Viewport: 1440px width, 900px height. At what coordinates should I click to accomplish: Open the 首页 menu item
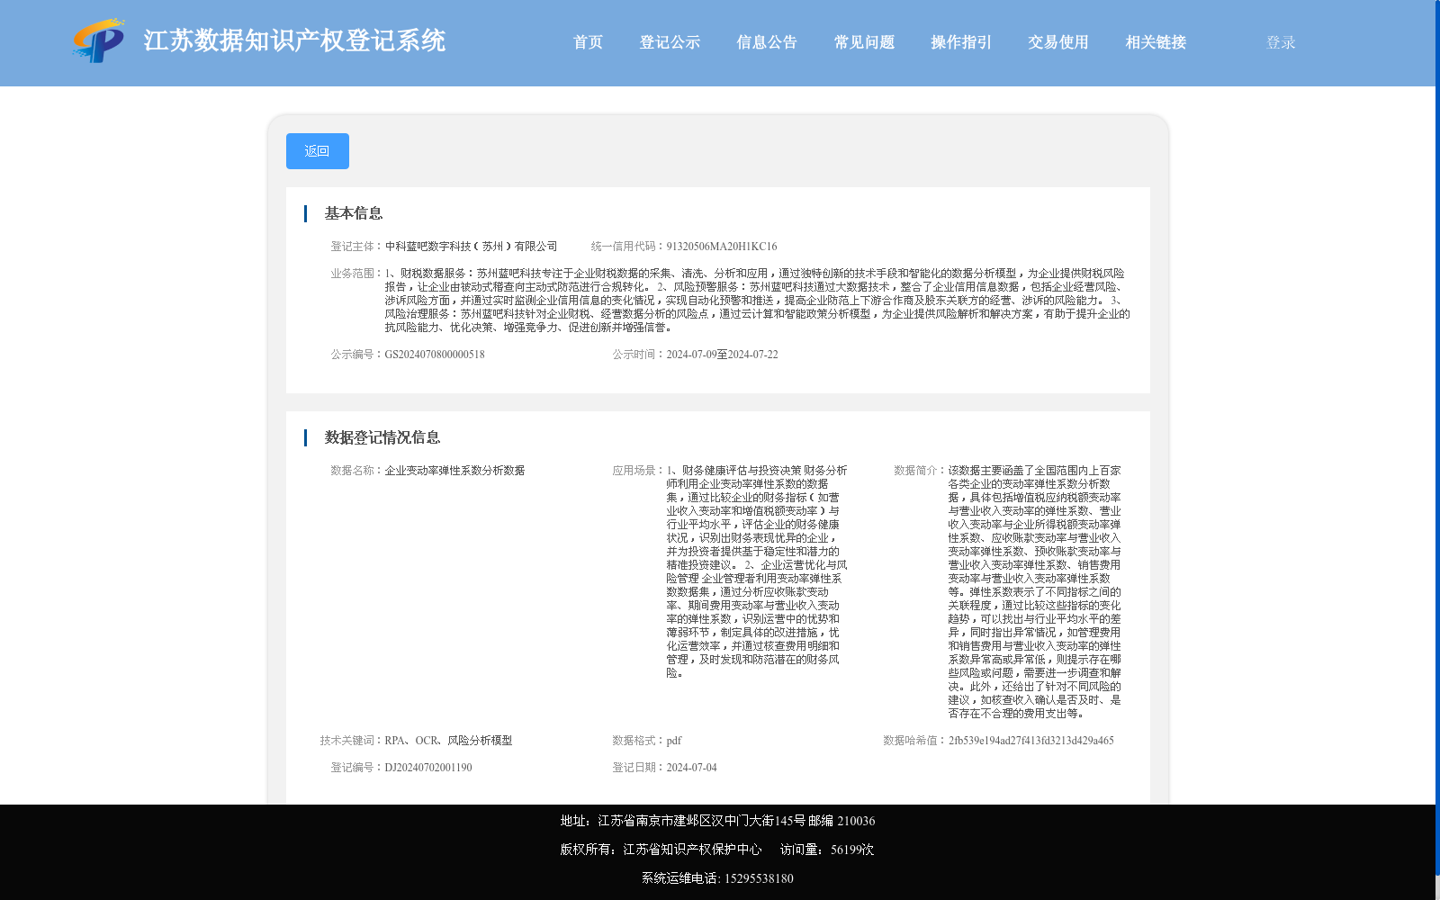coord(589,42)
